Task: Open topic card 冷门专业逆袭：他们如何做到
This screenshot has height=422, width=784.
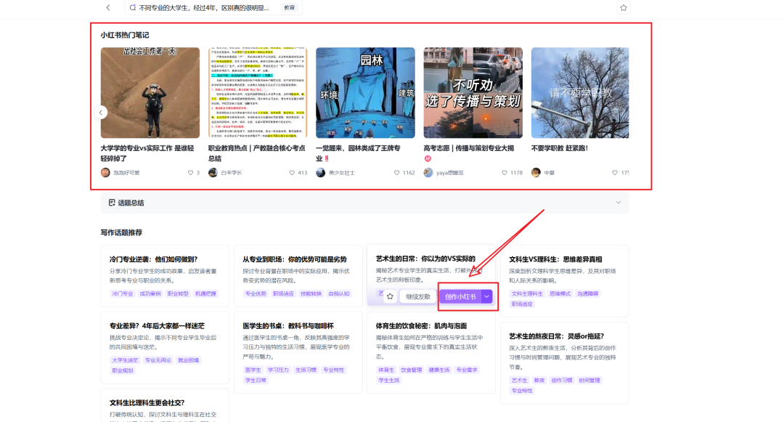Action: pyautogui.click(x=165, y=275)
